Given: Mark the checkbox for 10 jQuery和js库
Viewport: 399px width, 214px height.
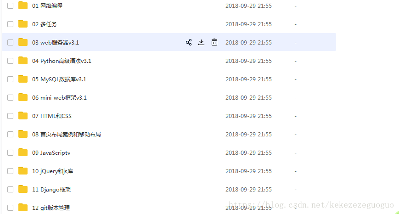Looking at the screenshot, I should [x=10, y=171].
